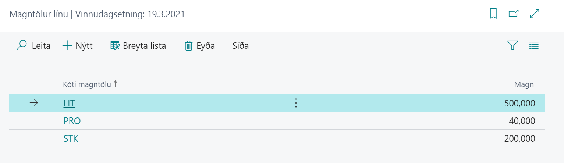Show more options for LIT row
Image resolution: width=564 pixels, height=163 pixels.
(296, 104)
